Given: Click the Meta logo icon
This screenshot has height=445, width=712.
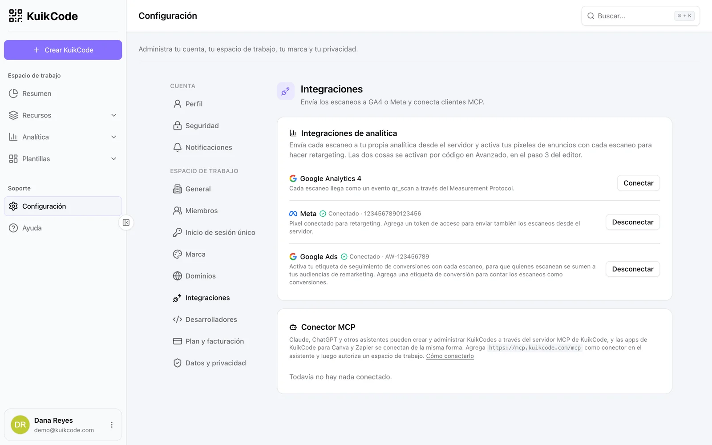Looking at the screenshot, I should 293,214.
